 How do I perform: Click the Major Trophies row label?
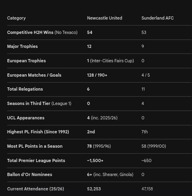point(22,46)
